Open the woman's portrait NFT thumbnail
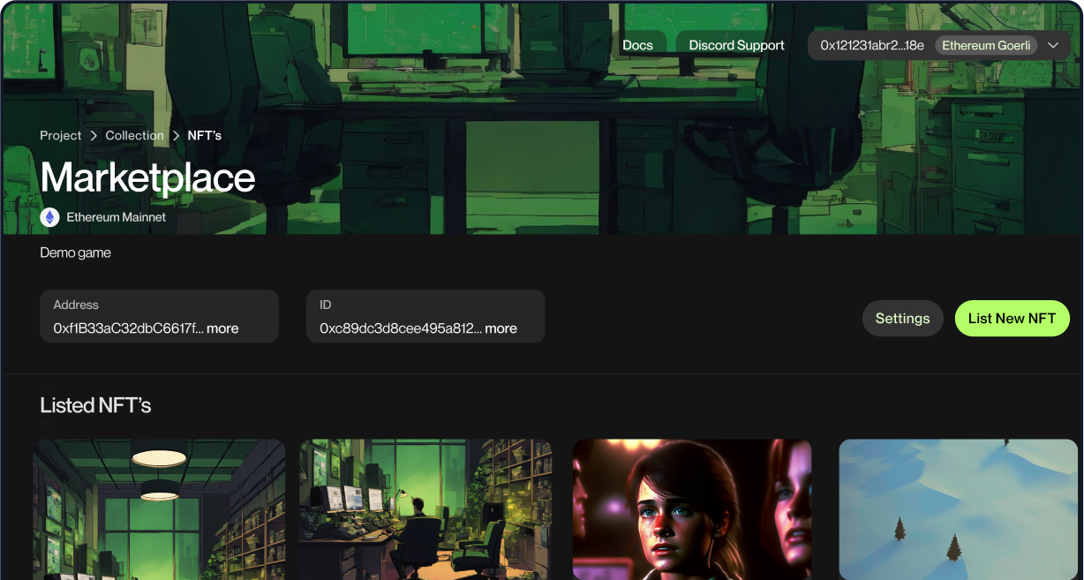Image resolution: width=1084 pixels, height=580 pixels. (692, 509)
